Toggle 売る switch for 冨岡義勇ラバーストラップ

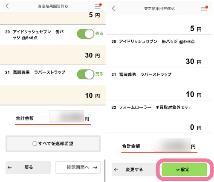[x=86, y=74]
